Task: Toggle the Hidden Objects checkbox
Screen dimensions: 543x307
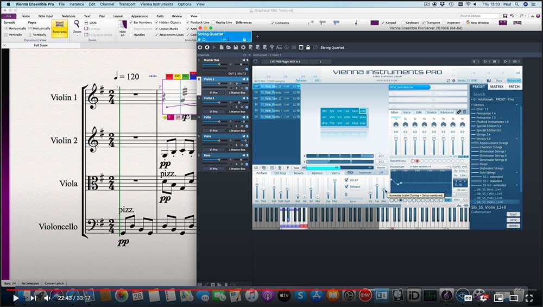Action: pos(156,22)
